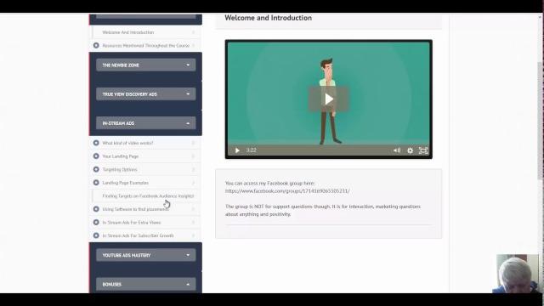The width and height of the screenshot is (544, 306).
Task: Open In Stream Ads For Subscriber Growth
Action: (145, 235)
